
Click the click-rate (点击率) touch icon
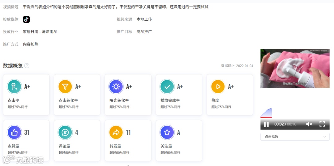pyautogui.click(x=14, y=86)
